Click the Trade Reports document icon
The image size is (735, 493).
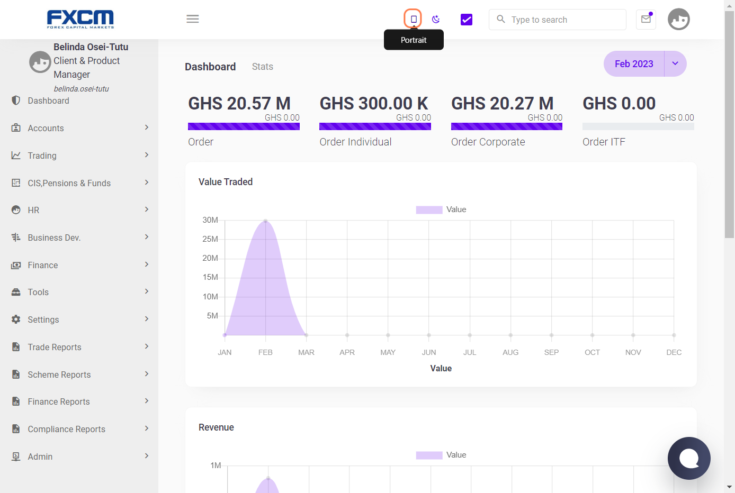click(x=16, y=347)
